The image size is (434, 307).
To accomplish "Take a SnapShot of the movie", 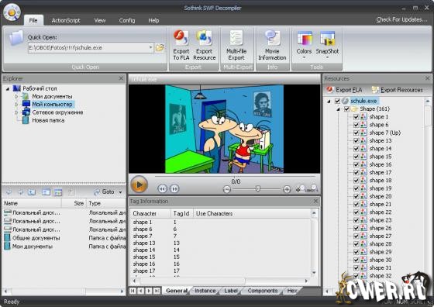I will 327,45.
